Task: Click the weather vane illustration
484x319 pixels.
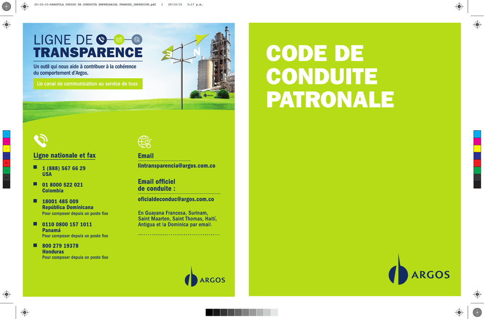Action: pos(185,71)
